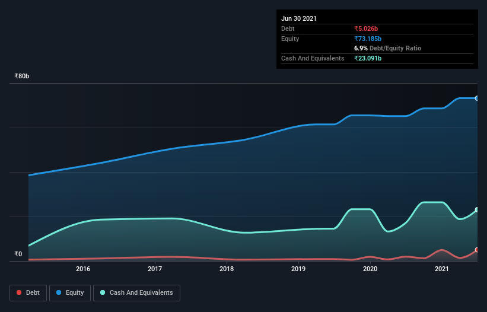This screenshot has width=487, height=312.
Task: Click the Equity row label in tooltip
Action: [x=290, y=39]
